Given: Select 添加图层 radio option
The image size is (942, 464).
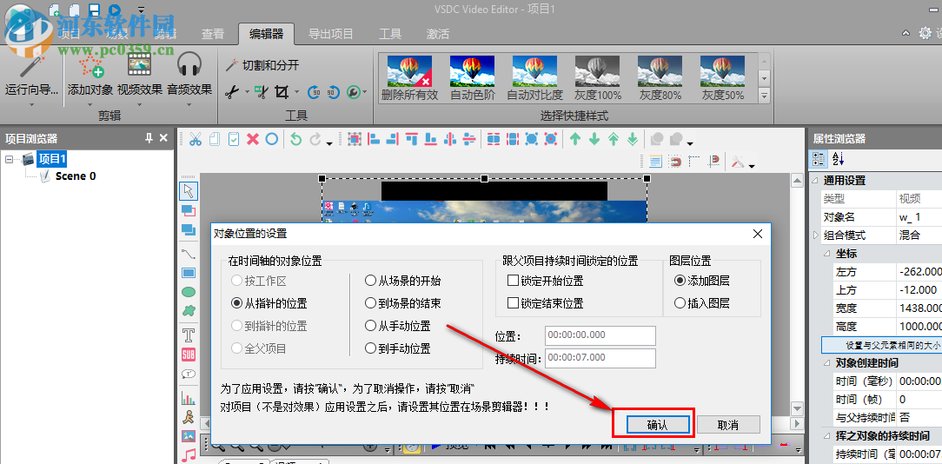Looking at the screenshot, I should click(702, 281).
